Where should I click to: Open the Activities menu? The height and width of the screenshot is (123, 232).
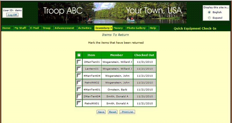point(86,28)
